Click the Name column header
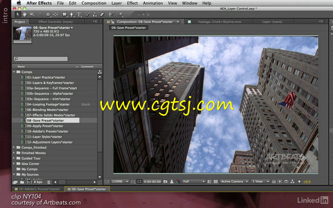Image resolution: width=333 pixels, height=208 pixels. pyautogui.click(x=21, y=67)
